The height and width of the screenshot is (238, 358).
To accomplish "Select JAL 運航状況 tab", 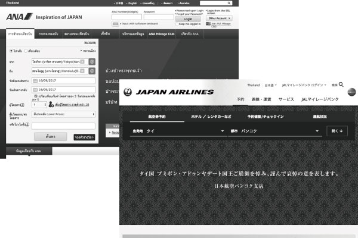I will pos(320,117).
